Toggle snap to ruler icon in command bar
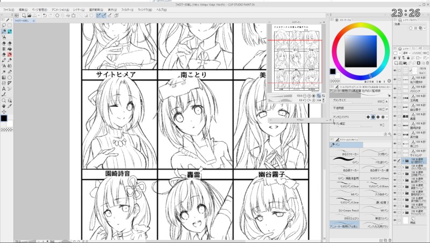The height and width of the screenshot is (243, 430). point(98,16)
